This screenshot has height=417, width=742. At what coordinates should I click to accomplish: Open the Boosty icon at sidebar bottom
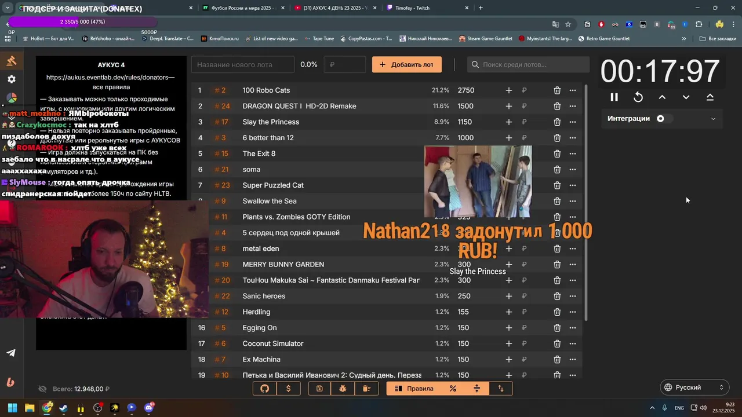(x=11, y=382)
